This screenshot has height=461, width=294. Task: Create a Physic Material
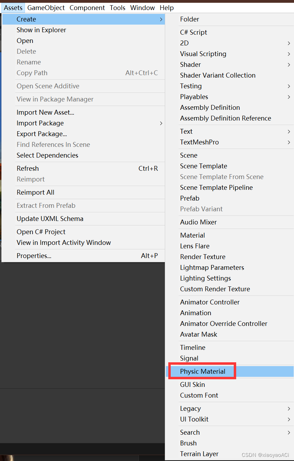pos(230,371)
